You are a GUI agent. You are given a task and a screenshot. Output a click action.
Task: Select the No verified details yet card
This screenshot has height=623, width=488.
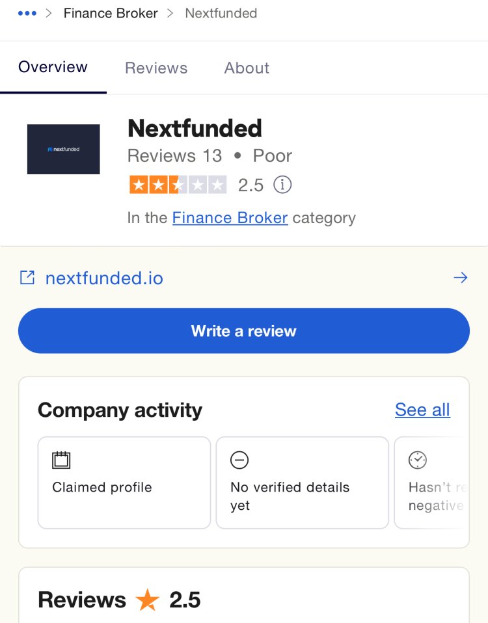[303, 483]
